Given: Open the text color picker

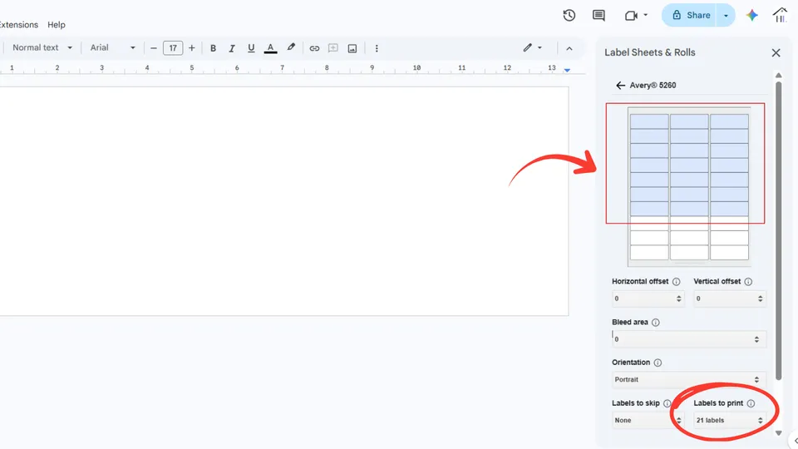Looking at the screenshot, I should click(x=271, y=48).
